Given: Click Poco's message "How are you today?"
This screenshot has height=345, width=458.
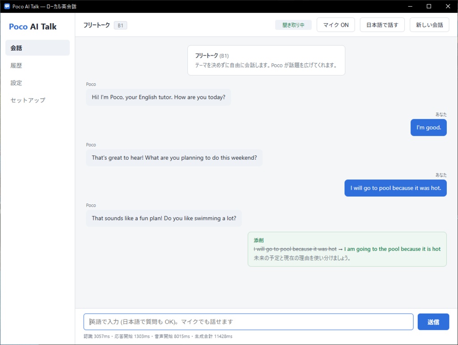Looking at the screenshot, I should [158, 97].
